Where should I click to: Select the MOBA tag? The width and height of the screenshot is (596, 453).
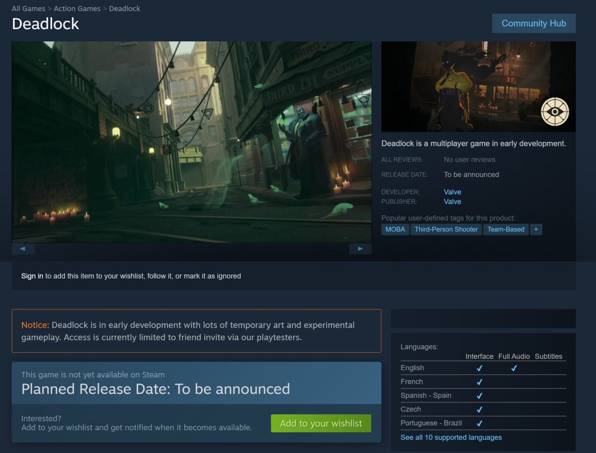[395, 229]
